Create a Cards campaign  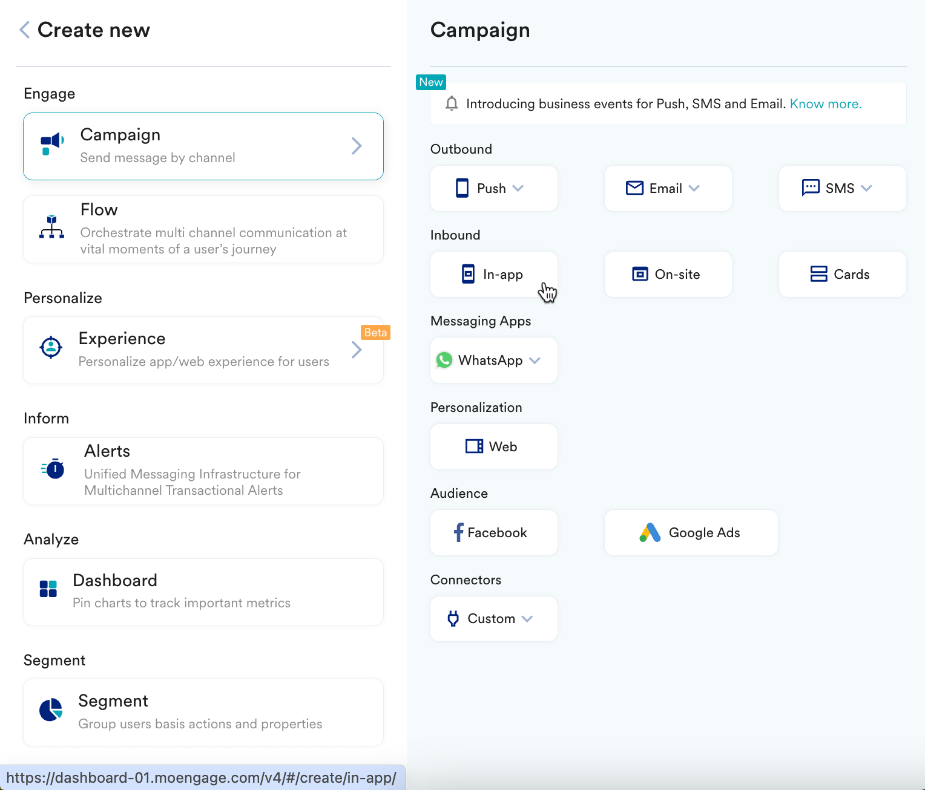point(842,275)
